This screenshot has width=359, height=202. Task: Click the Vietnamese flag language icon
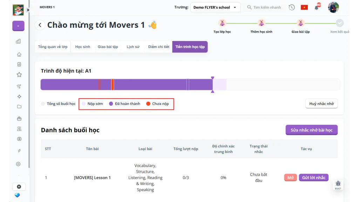click(x=304, y=7)
